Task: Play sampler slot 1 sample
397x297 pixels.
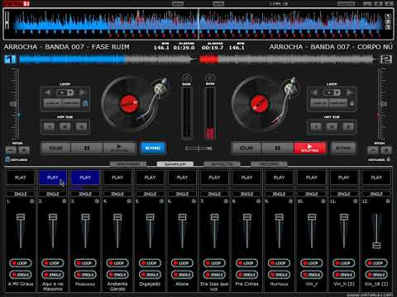Action: [21, 177]
